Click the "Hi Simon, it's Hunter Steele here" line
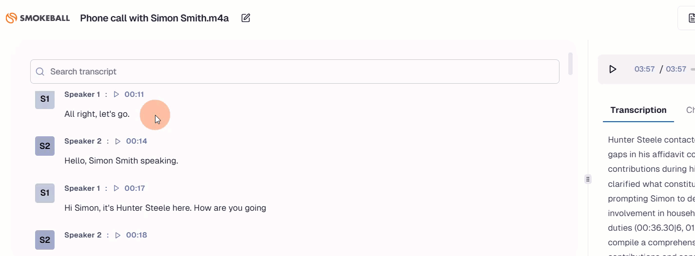The width and height of the screenshot is (695, 256). click(165, 208)
